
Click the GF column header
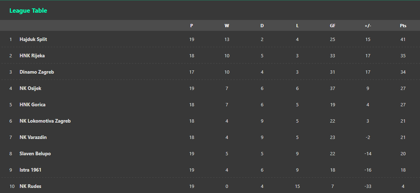coord(333,26)
